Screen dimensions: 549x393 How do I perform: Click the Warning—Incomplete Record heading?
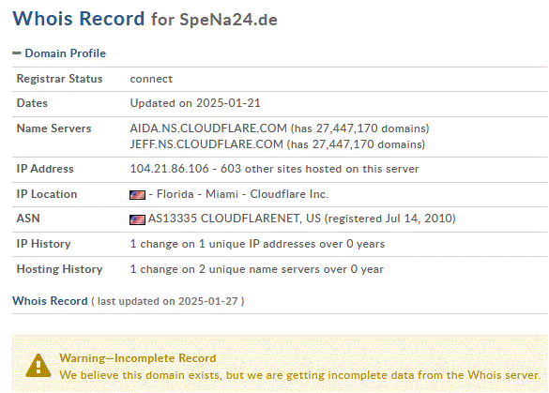tap(138, 358)
